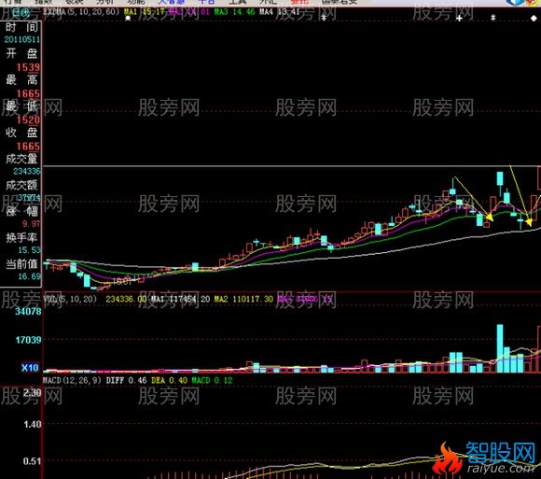The width and height of the screenshot is (541, 479).
Task: Select the second yellow arrow tip near right edge
Action: tap(529, 223)
